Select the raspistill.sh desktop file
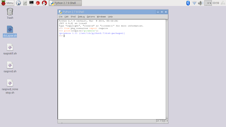The height and width of the screenshot is (127, 226). tap(10, 49)
